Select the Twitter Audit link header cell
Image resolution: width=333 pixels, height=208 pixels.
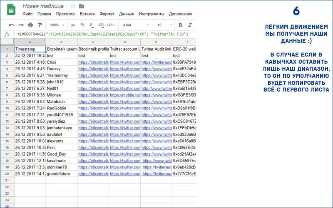(x=156, y=49)
